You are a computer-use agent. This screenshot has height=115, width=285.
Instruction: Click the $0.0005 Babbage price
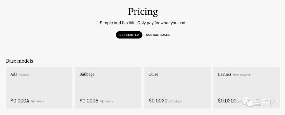89,101
